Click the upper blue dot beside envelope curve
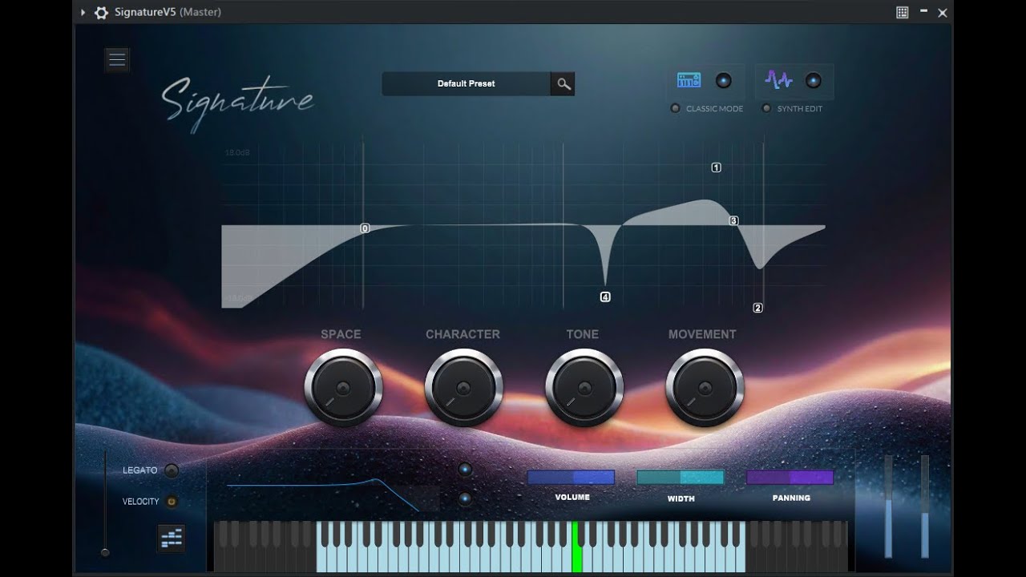This screenshot has width=1026, height=577. (x=465, y=469)
